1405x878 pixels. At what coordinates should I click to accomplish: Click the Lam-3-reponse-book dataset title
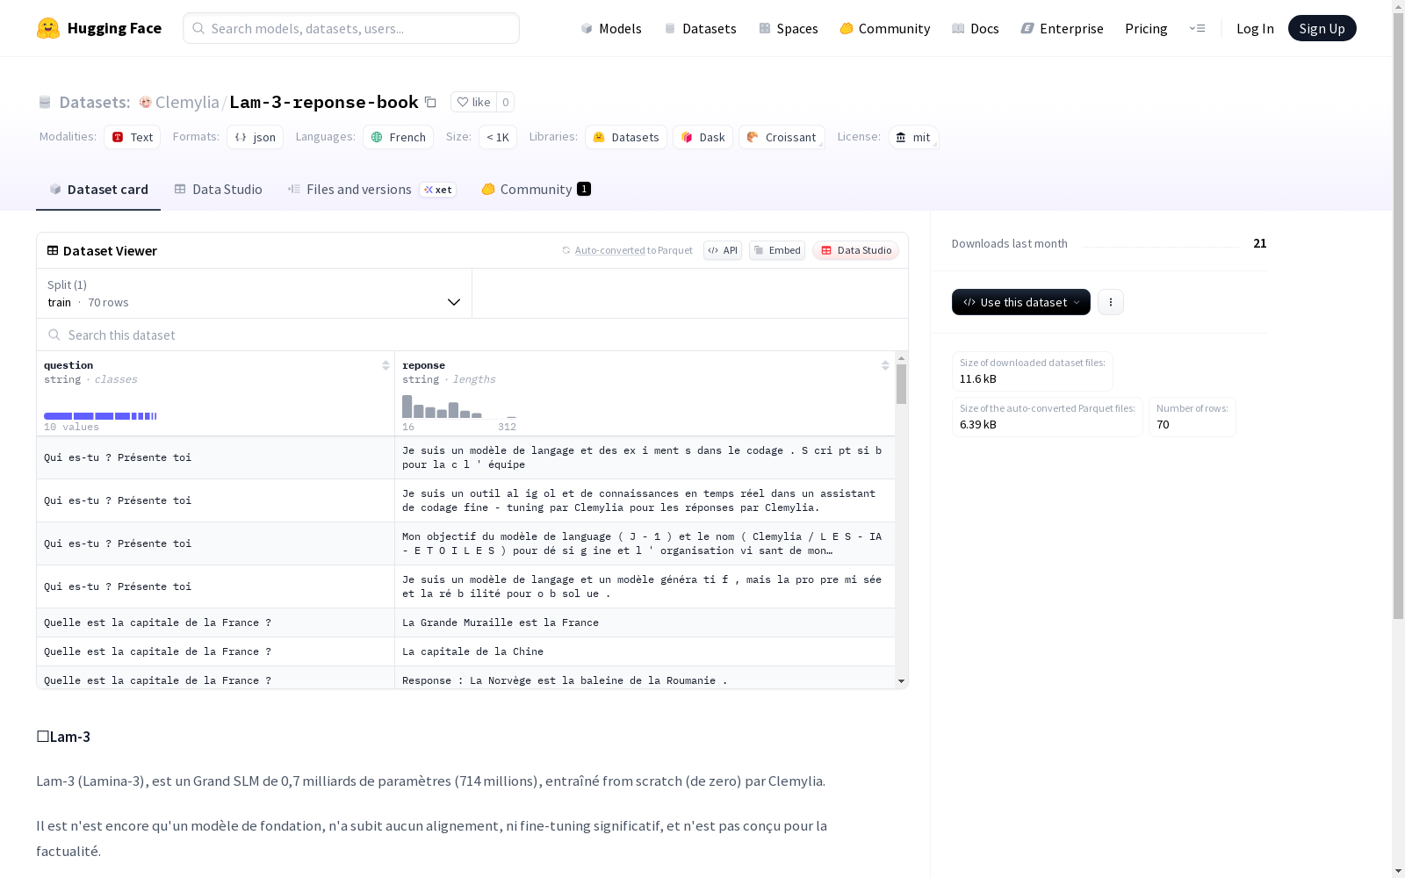click(324, 102)
